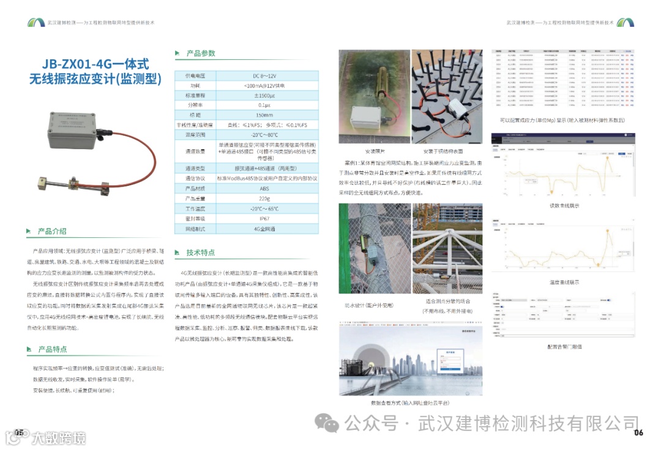The width and height of the screenshot is (661, 450).
Task: Click the 读数曲线展示 caption
Action: [564, 205]
